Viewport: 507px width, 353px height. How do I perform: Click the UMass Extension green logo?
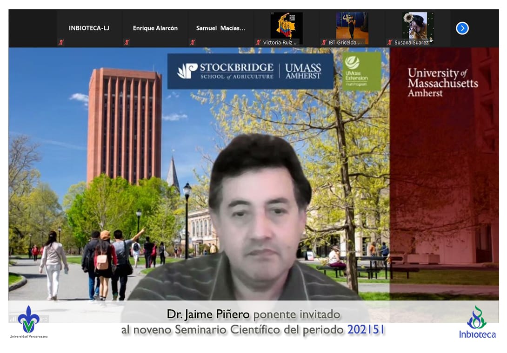[361, 71]
